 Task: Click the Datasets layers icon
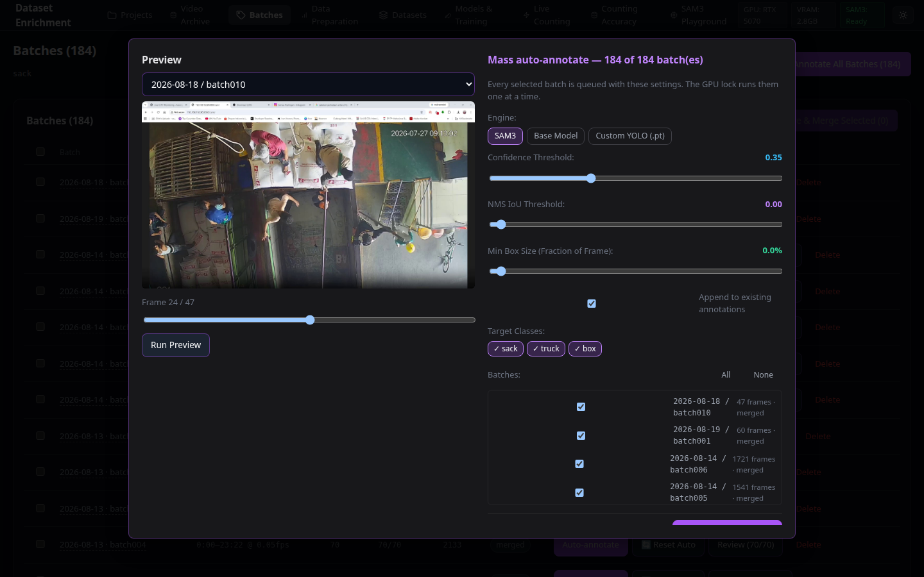coord(384,15)
